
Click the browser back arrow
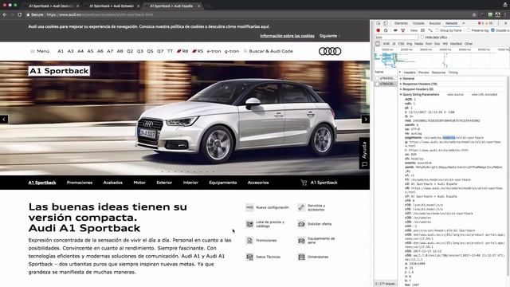tap(5, 14)
